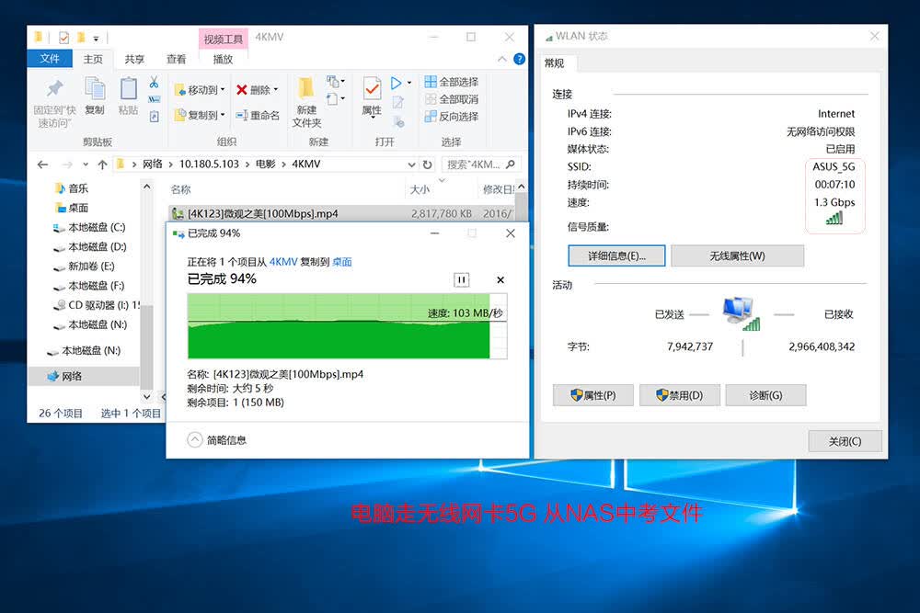The image size is (920, 613).
Task: Click Select all in ribbon
Action: (x=451, y=82)
